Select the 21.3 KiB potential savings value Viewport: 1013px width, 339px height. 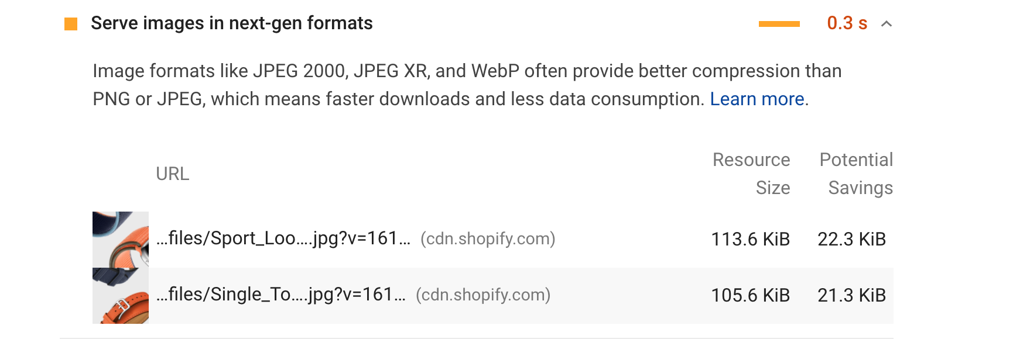(x=851, y=295)
